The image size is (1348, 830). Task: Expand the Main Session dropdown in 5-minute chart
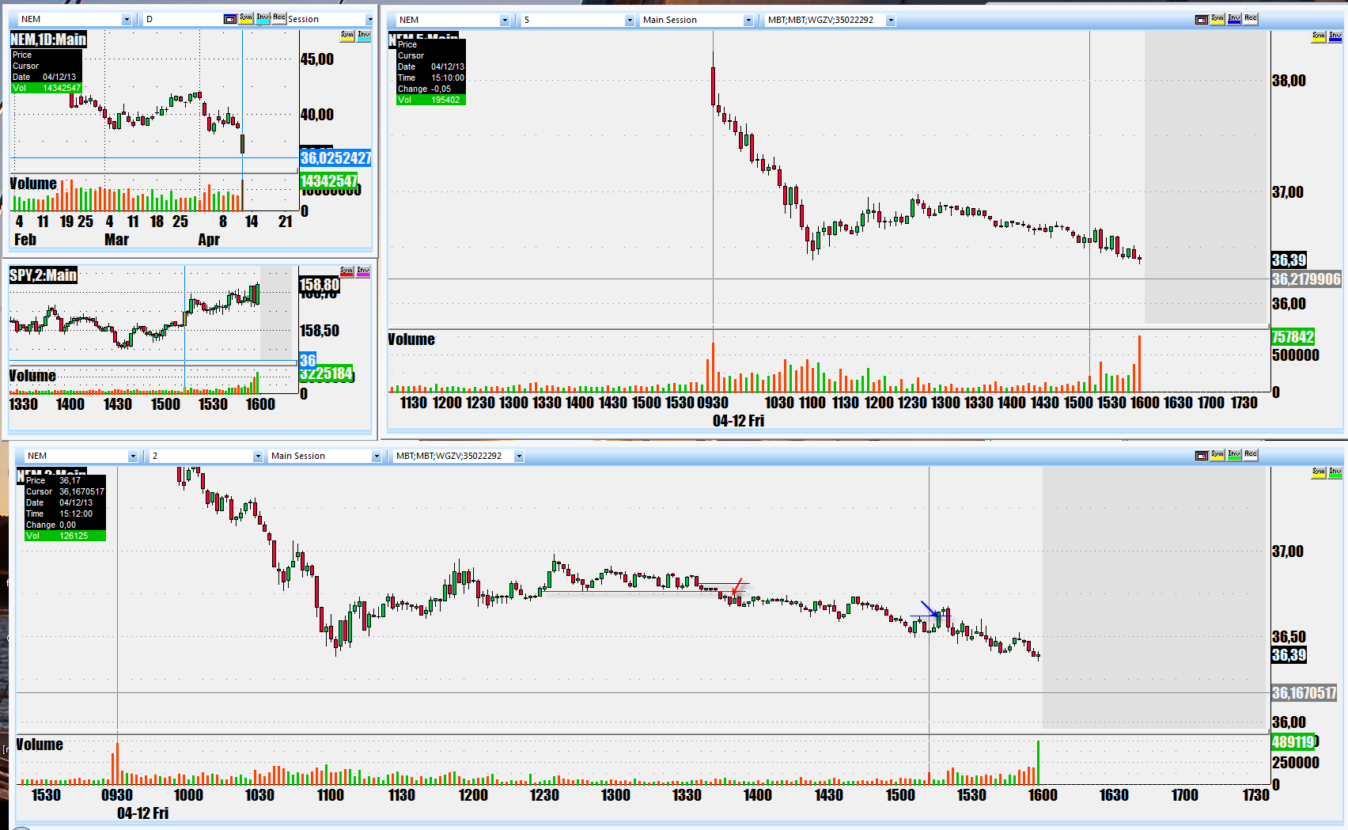(x=748, y=21)
